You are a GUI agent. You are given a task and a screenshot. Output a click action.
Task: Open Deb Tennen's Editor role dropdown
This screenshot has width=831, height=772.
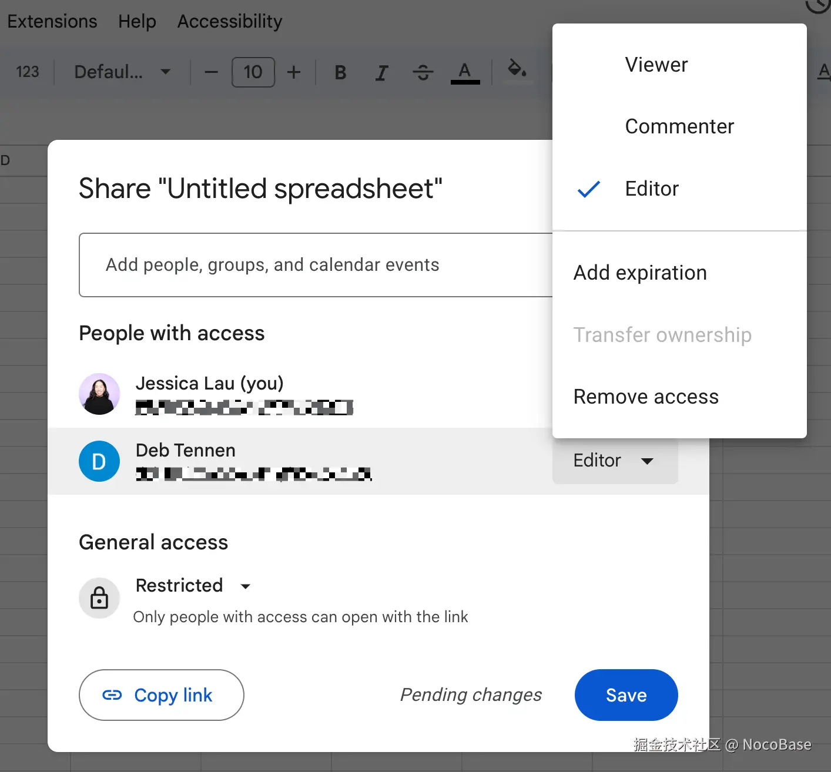(x=615, y=461)
